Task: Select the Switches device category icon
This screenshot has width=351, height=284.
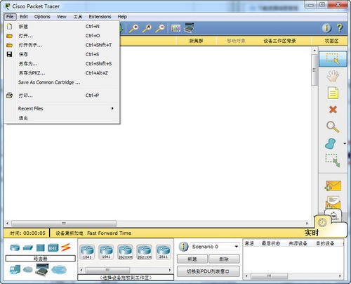Action: pos(28,247)
